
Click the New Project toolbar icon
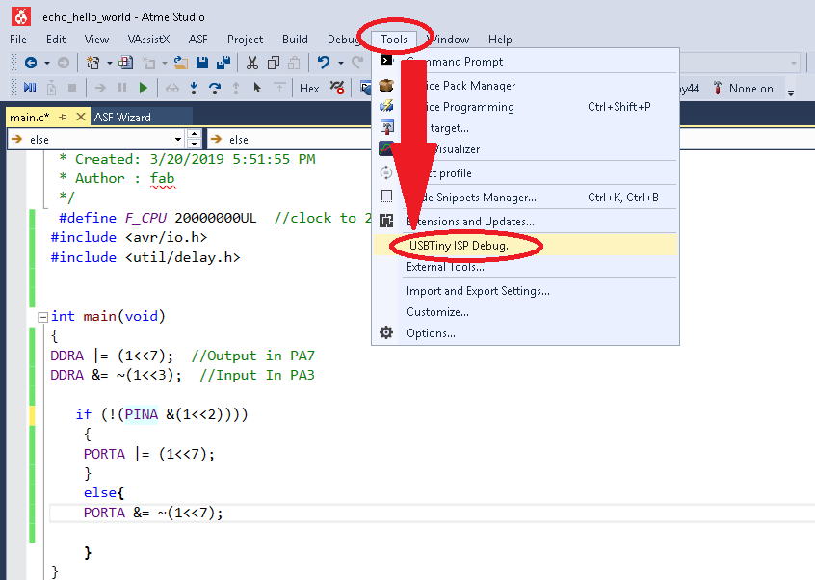[x=93, y=63]
